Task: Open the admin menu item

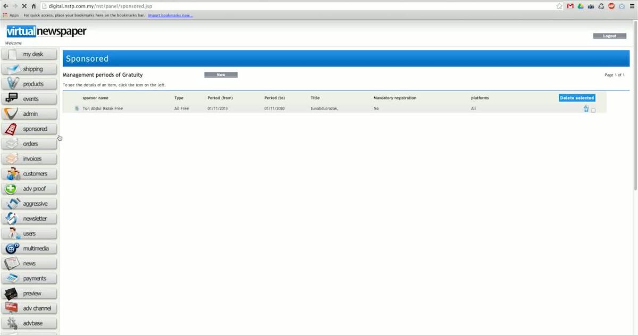Action: (30, 114)
